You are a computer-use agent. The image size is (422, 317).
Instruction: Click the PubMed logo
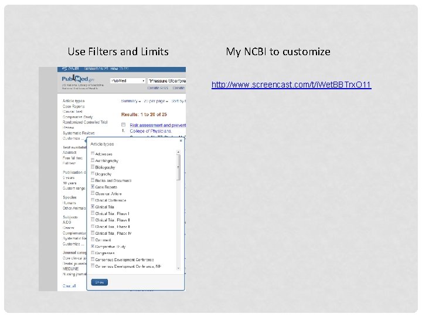(78, 79)
